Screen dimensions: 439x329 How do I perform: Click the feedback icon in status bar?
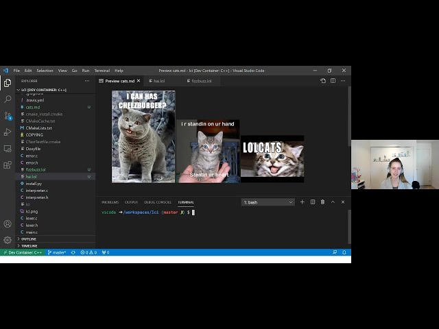(335, 252)
